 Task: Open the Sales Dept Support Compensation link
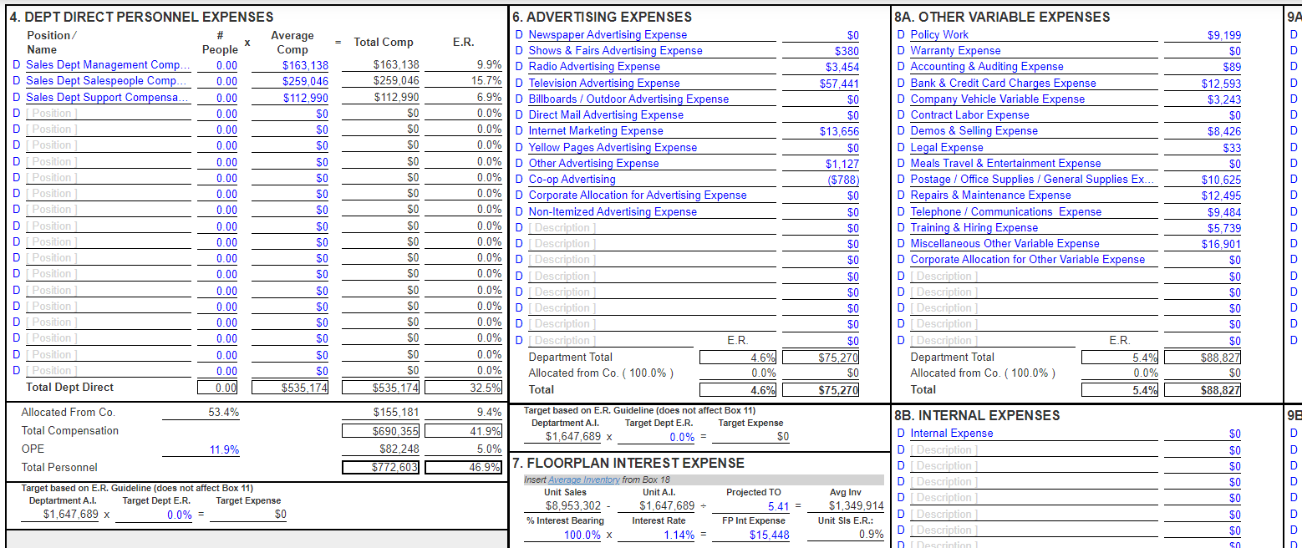(108, 97)
